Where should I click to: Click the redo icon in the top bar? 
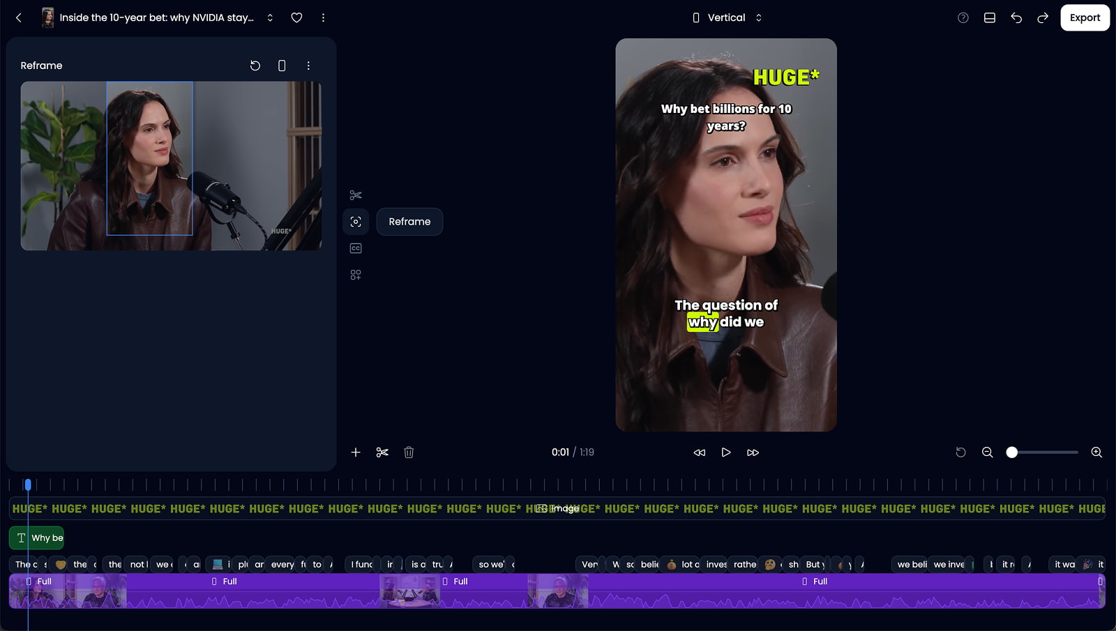click(x=1042, y=17)
